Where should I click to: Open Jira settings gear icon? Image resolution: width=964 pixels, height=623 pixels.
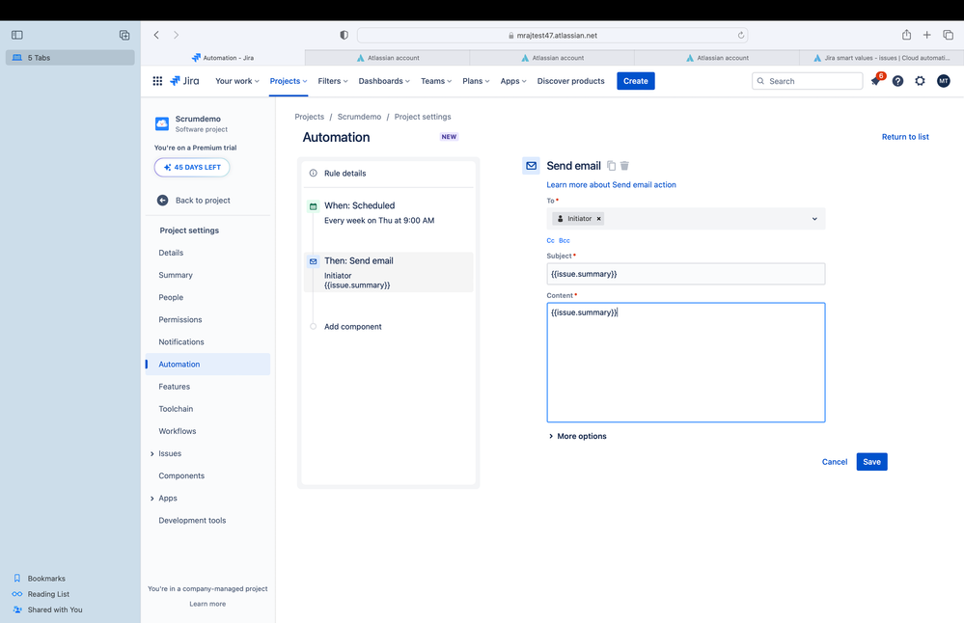(x=920, y=81)
